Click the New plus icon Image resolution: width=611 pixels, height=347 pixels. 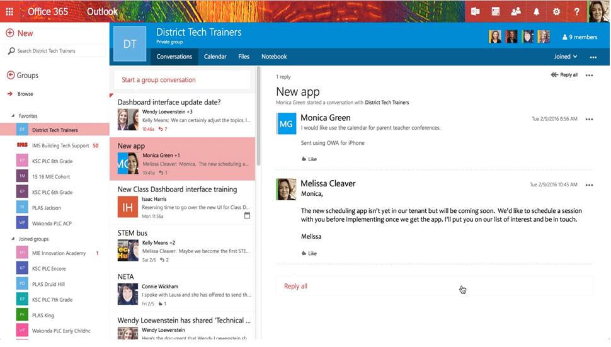[9, 33]
